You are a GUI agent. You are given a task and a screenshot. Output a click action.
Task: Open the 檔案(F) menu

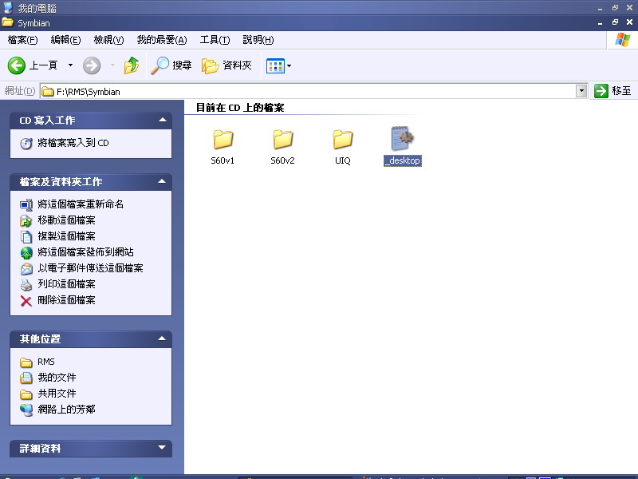coord(23,40)
